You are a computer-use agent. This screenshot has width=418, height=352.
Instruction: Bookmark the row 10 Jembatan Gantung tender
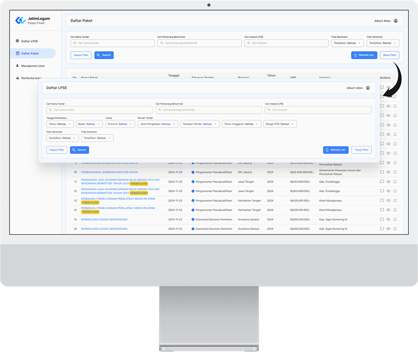click(x=395, y=172)
